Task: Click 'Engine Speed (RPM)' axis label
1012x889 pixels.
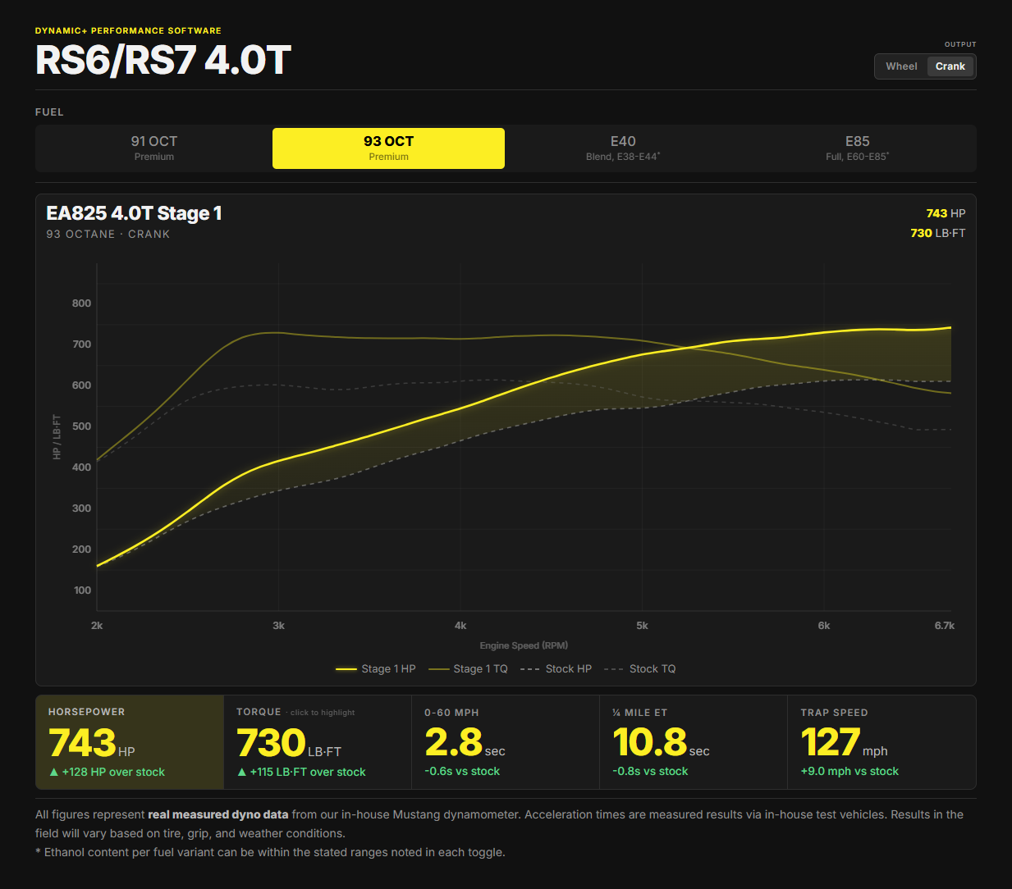Action: pyautogui.click(x=524, y=645)
